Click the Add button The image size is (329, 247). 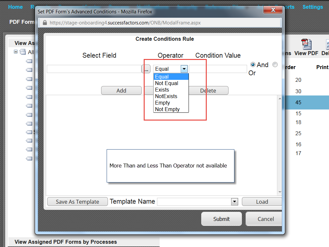[121, 91]
